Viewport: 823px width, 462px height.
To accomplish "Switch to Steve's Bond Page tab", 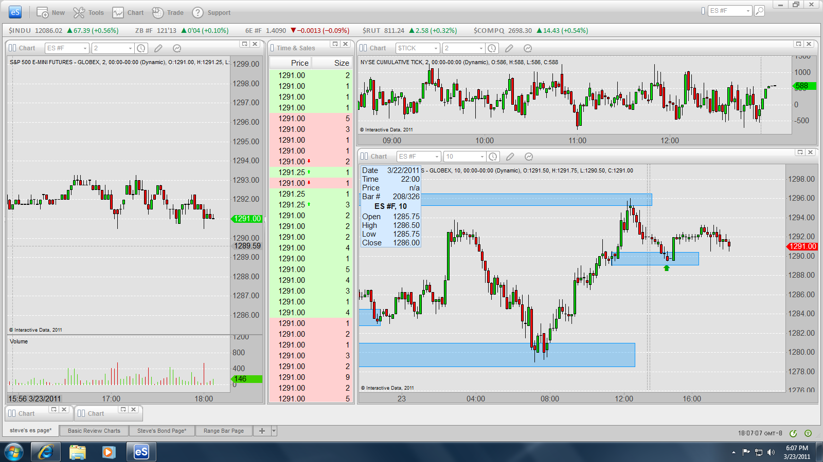I will pyautogui.click(x=162, y=431).
